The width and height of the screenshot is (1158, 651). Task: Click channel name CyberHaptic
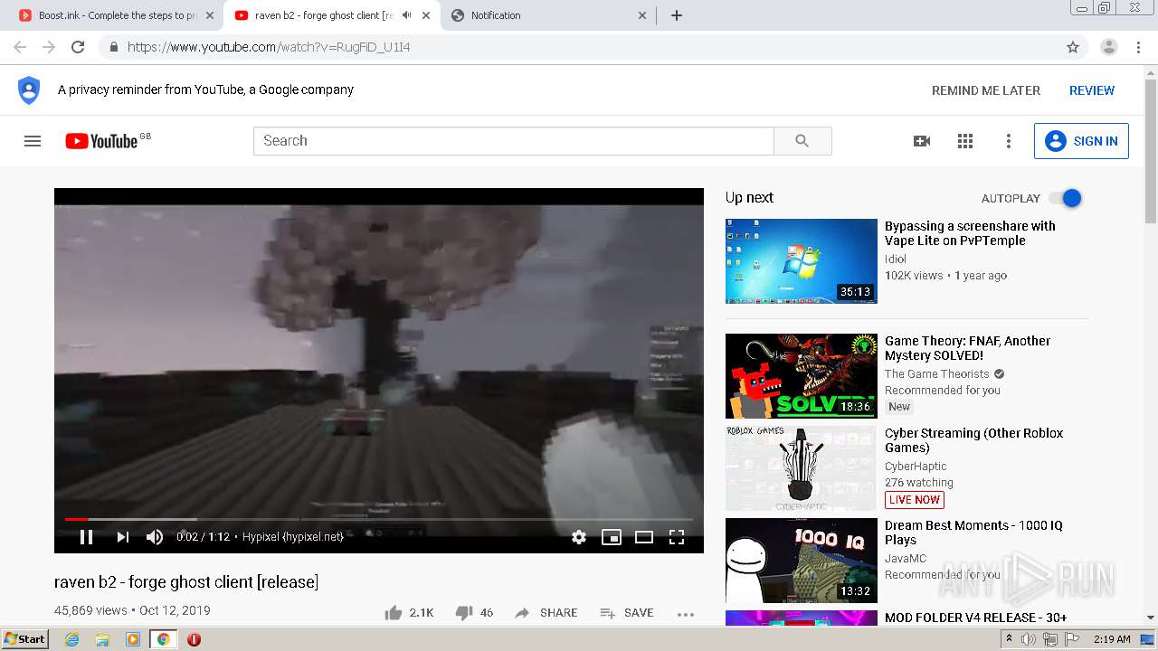[x=916, y=467]
